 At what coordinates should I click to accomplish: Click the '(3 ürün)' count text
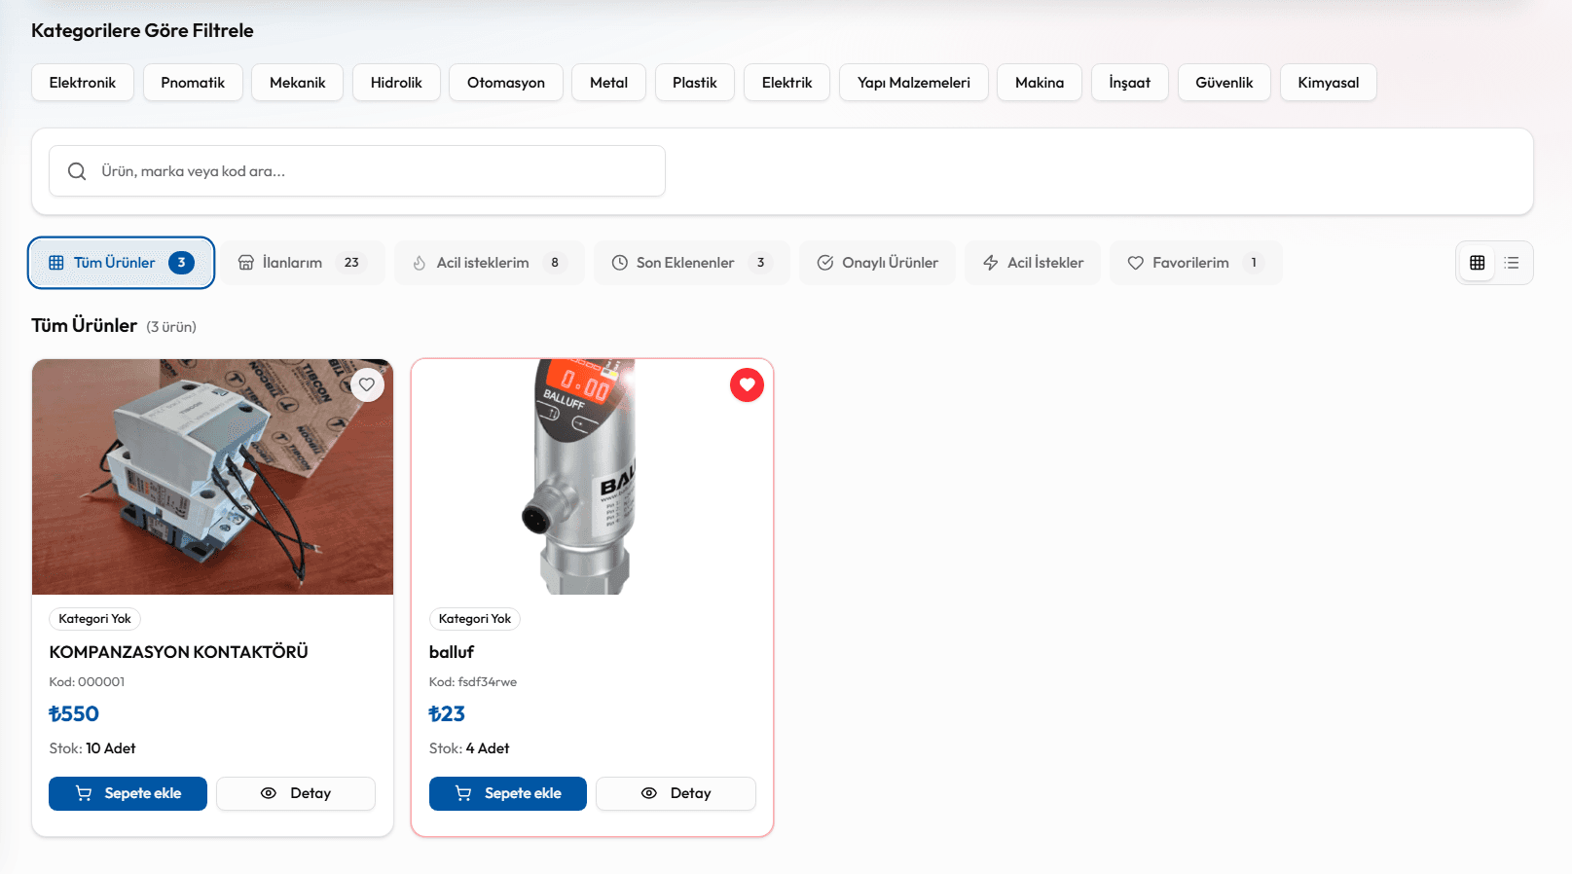point(171,327)
